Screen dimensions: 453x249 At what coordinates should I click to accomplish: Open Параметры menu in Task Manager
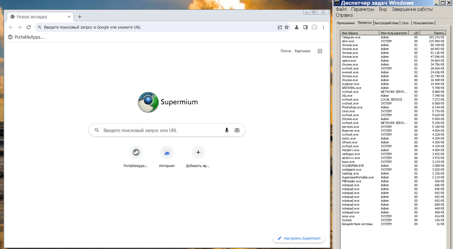pos(363,9)
